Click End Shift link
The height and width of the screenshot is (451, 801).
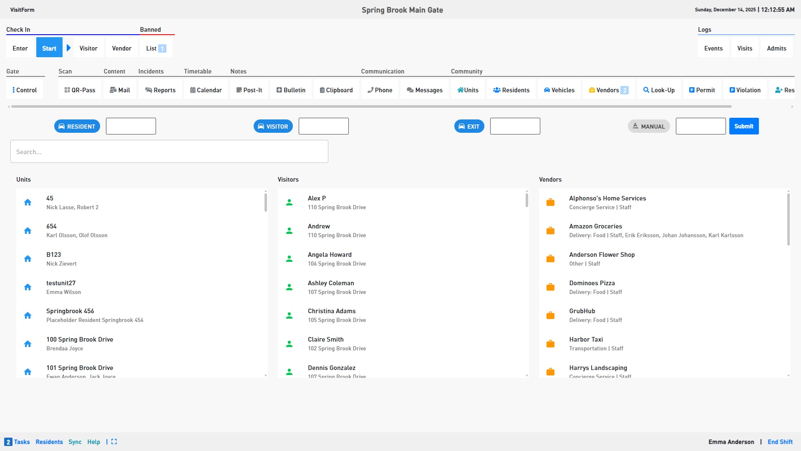tap(780, 442)
